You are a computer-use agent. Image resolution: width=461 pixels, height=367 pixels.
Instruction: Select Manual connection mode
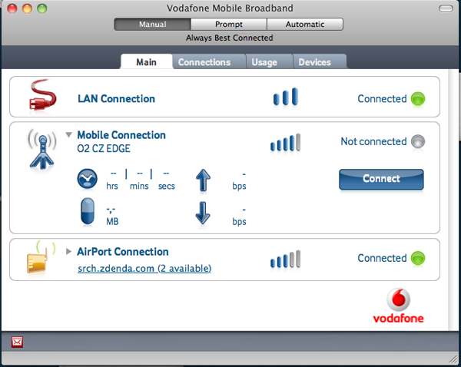[153, 24]
